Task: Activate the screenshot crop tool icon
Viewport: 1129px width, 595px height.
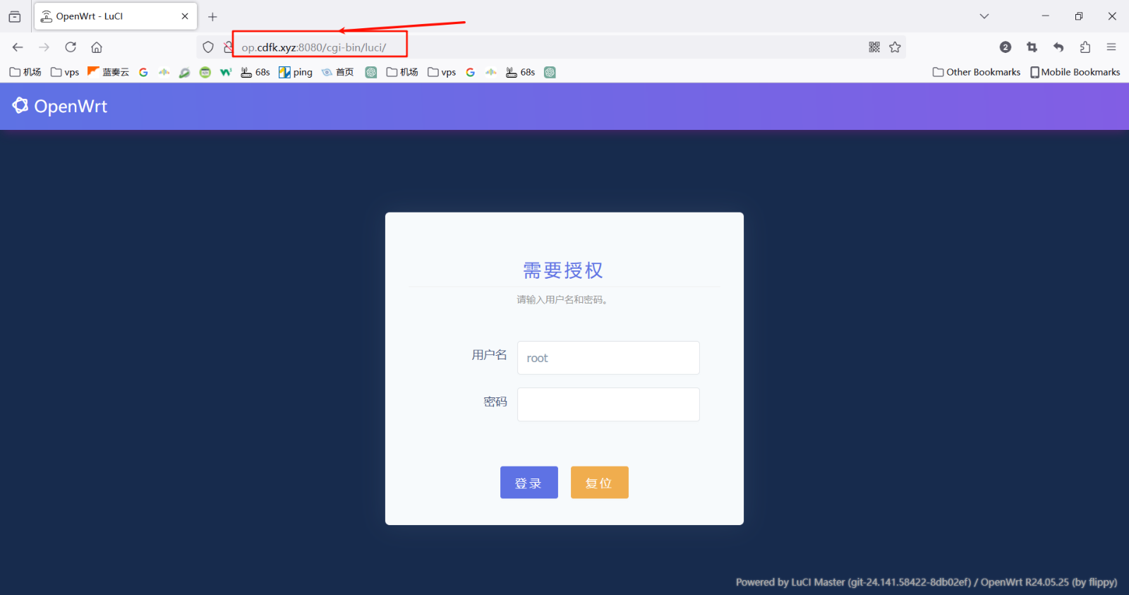Action: click(x=1032, y=47)
